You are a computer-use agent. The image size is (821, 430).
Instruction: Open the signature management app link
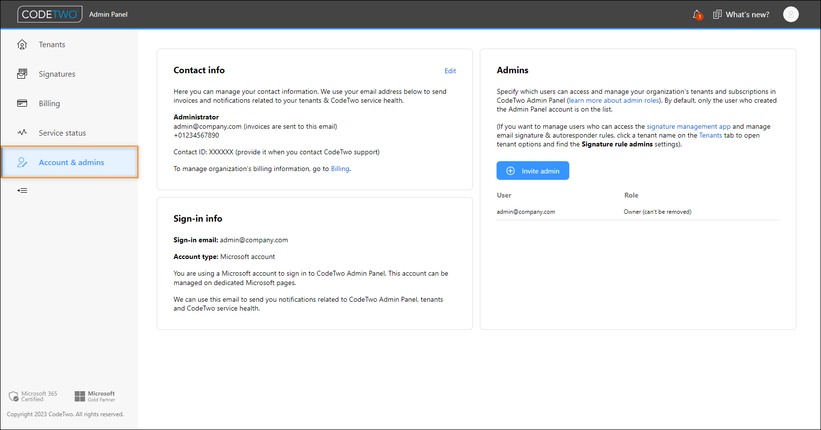pos(689,126)
